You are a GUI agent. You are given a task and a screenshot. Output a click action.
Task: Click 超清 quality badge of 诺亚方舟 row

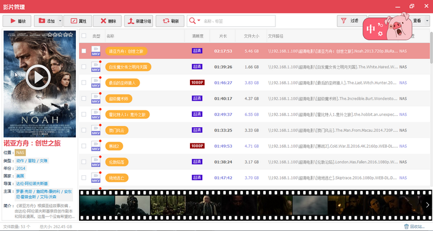coord(197,51)
